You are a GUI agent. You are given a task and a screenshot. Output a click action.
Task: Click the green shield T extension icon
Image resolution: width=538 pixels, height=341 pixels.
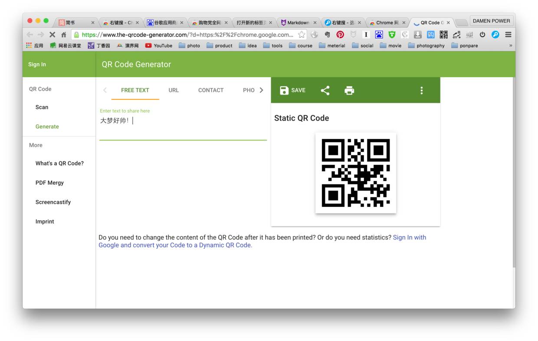pyautogui.click(x=392, y=35)
